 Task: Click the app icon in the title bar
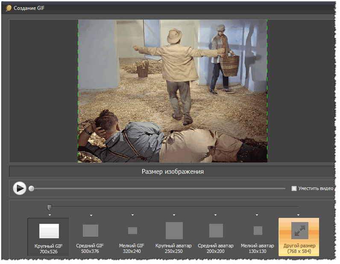tap(9, 8)
